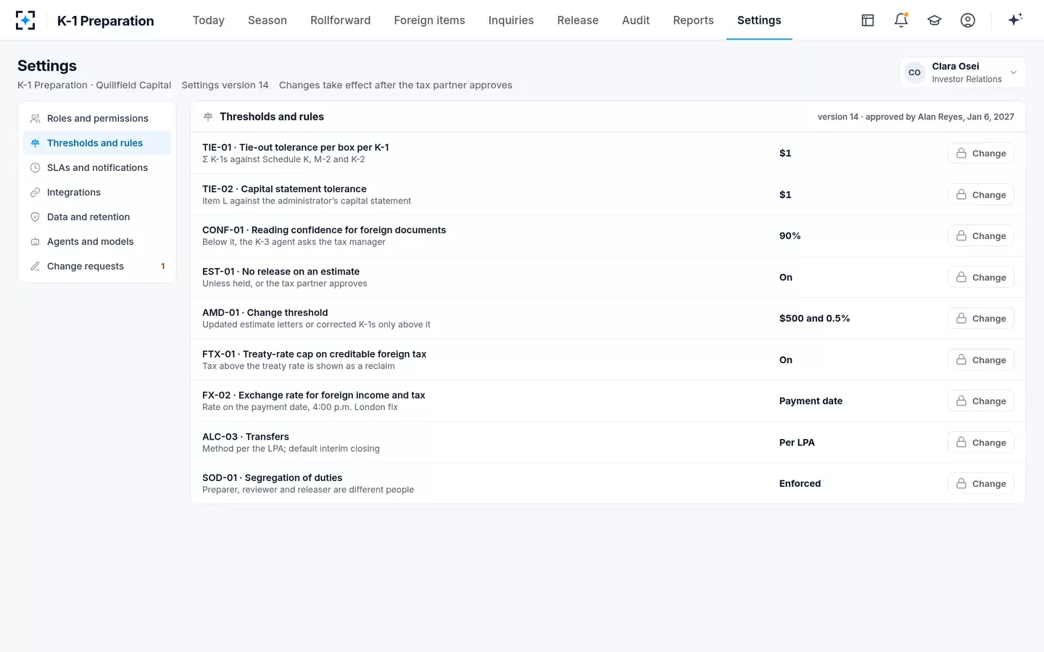The width and height of the screenshot is (1044, 652).
Task: Open the Rollforward tab
Action: pyautogui.click(x=341, y=20)
